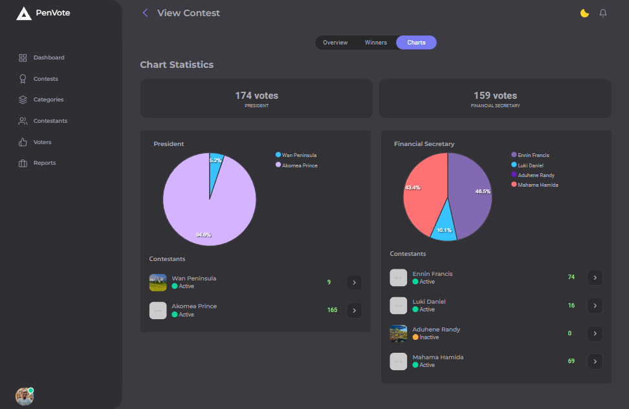Expand Ennin Francis row chevron
629x409 pixels.
595,278
